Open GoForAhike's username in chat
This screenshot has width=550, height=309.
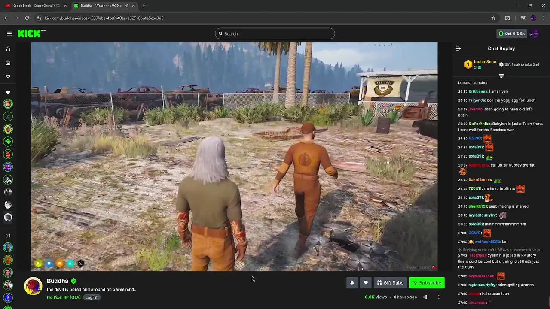pos(480,124)
